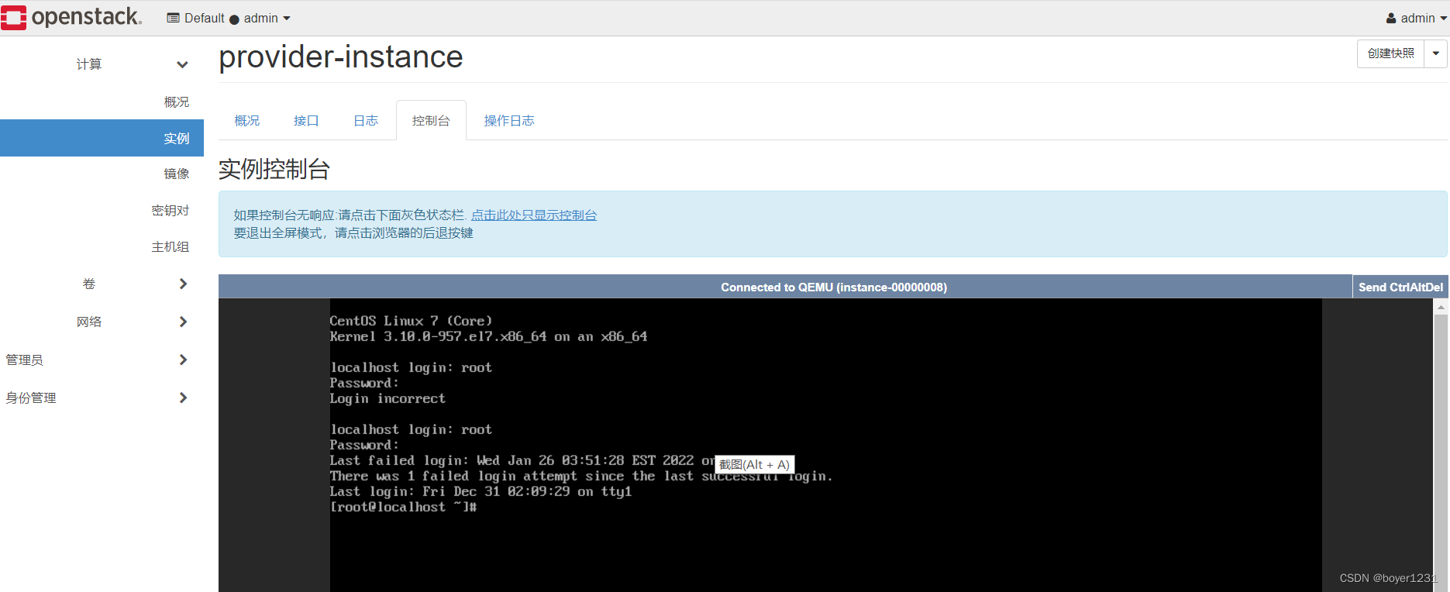Click the provider-instance page title
The image size is (1450, 592).
[x=341, y=57]
